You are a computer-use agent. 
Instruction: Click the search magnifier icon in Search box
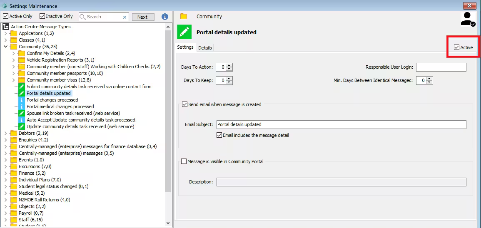pyautogui.click(x=83, y=17)
